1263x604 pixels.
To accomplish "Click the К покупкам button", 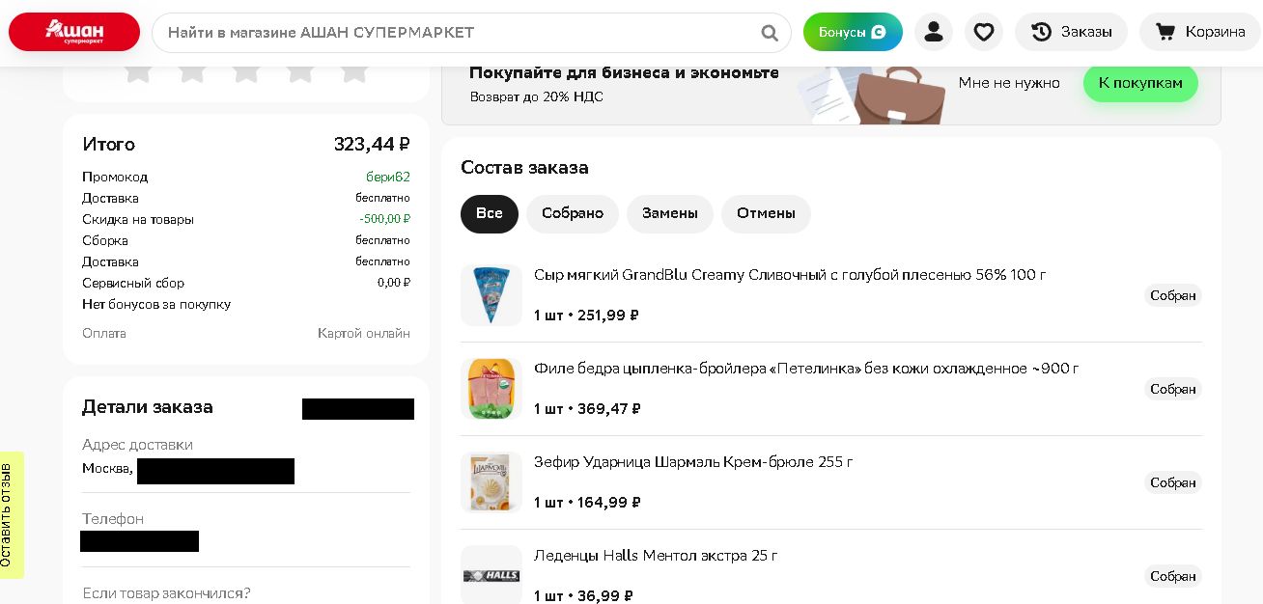I will (x=1139, y=83).
